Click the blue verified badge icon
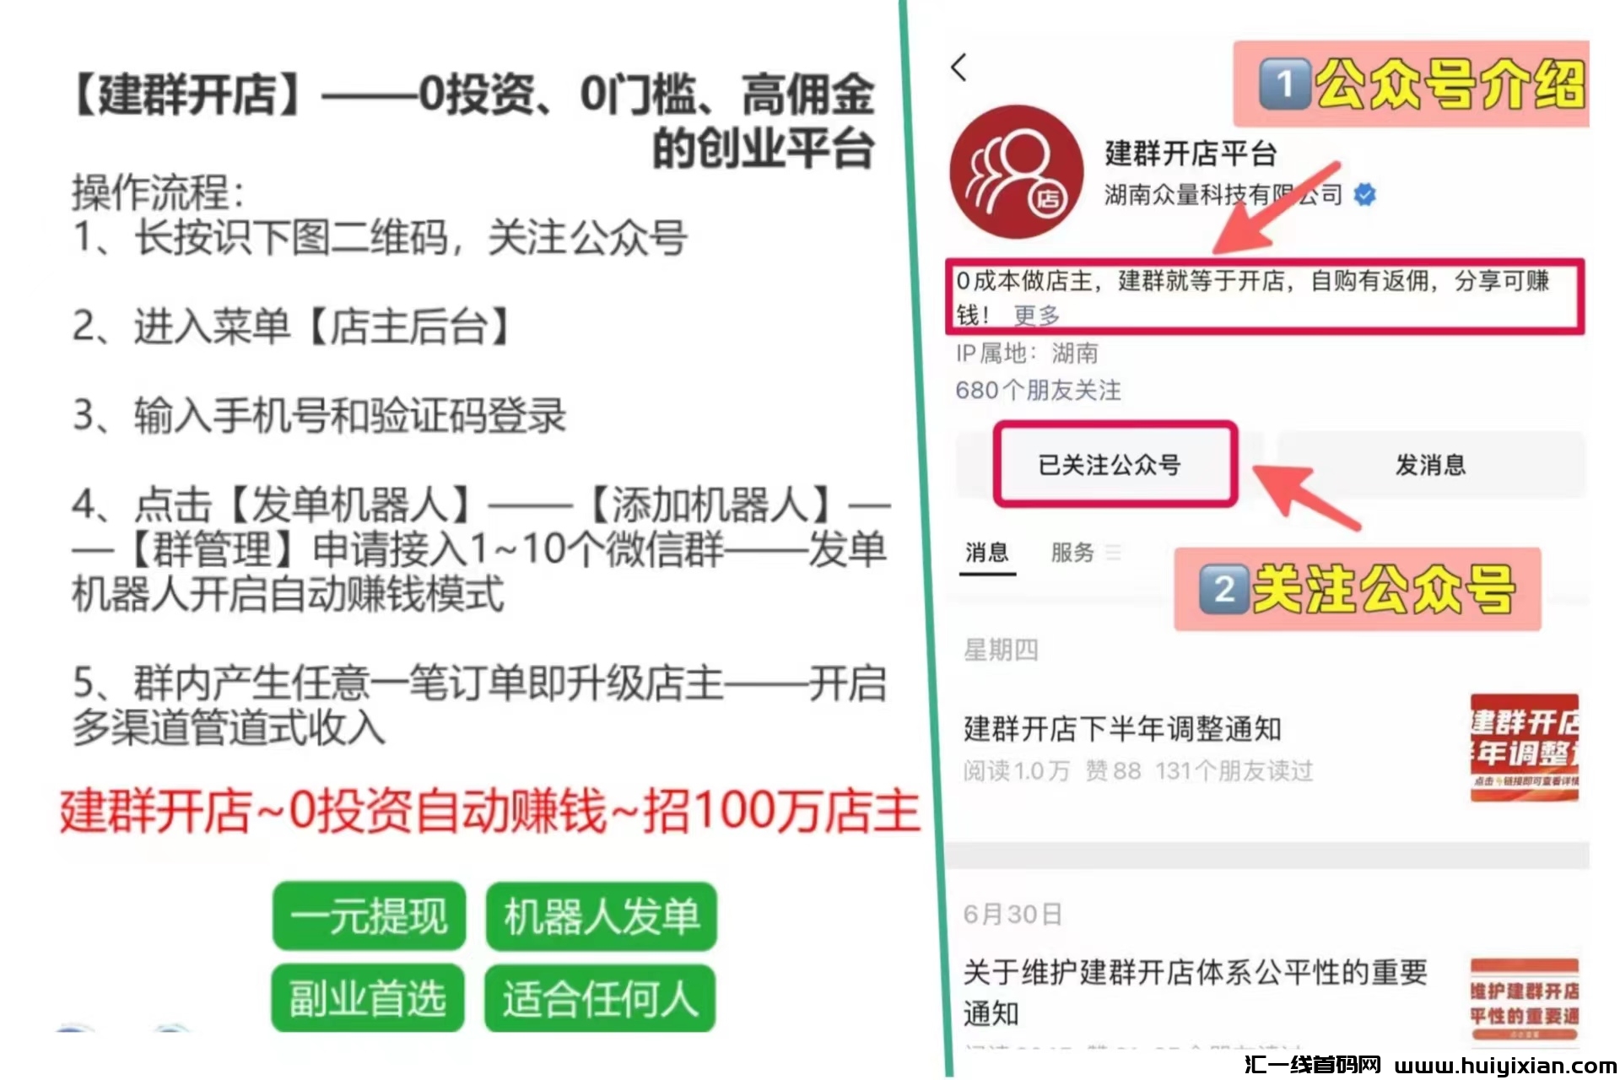Viewport: 1620px width, 1080px height. pyautogui.click(x=1364, y=195)
